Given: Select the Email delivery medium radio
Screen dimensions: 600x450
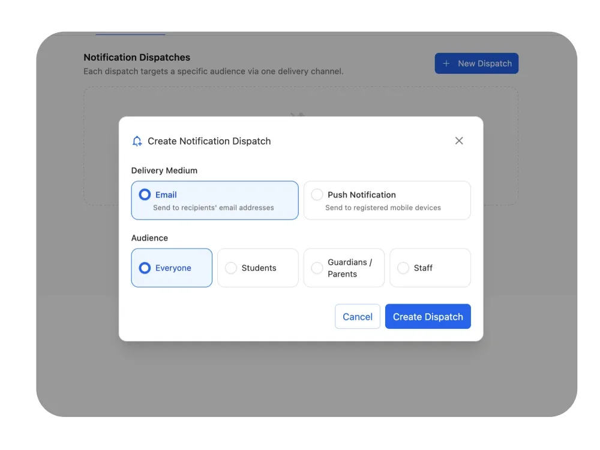Looking at the screenshot, I should (145, 194).
